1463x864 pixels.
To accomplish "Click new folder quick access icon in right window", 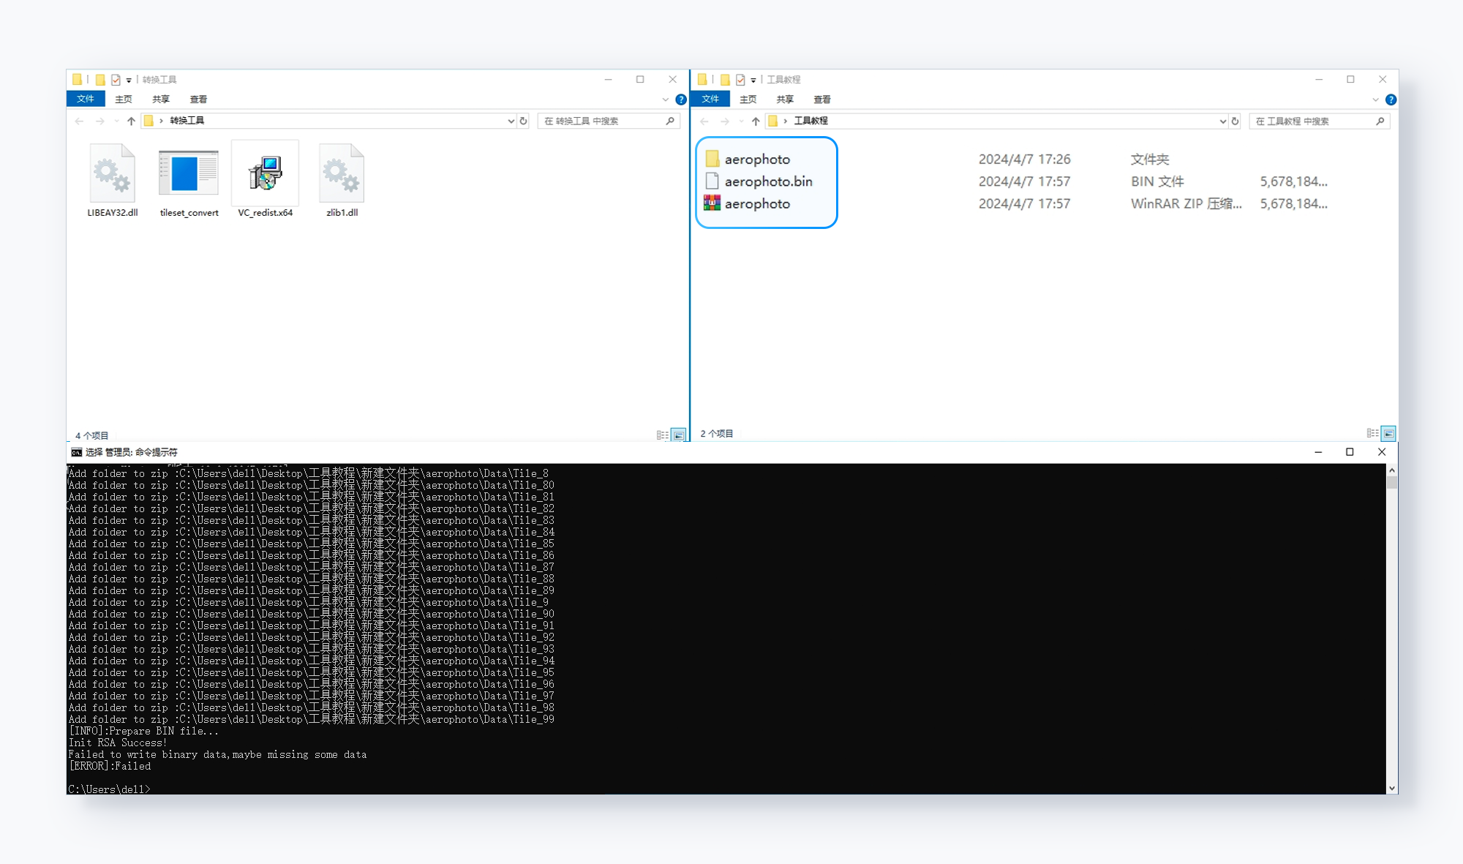I will pos(725,80).
